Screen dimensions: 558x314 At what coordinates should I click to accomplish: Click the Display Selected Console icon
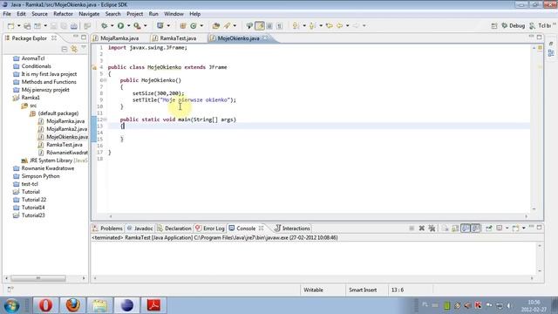coord(500,229)
